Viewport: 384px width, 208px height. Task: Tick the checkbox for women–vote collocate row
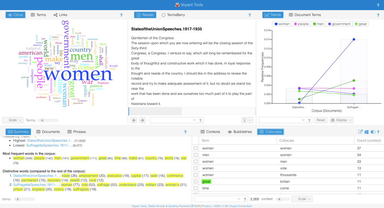coord(196,168)
